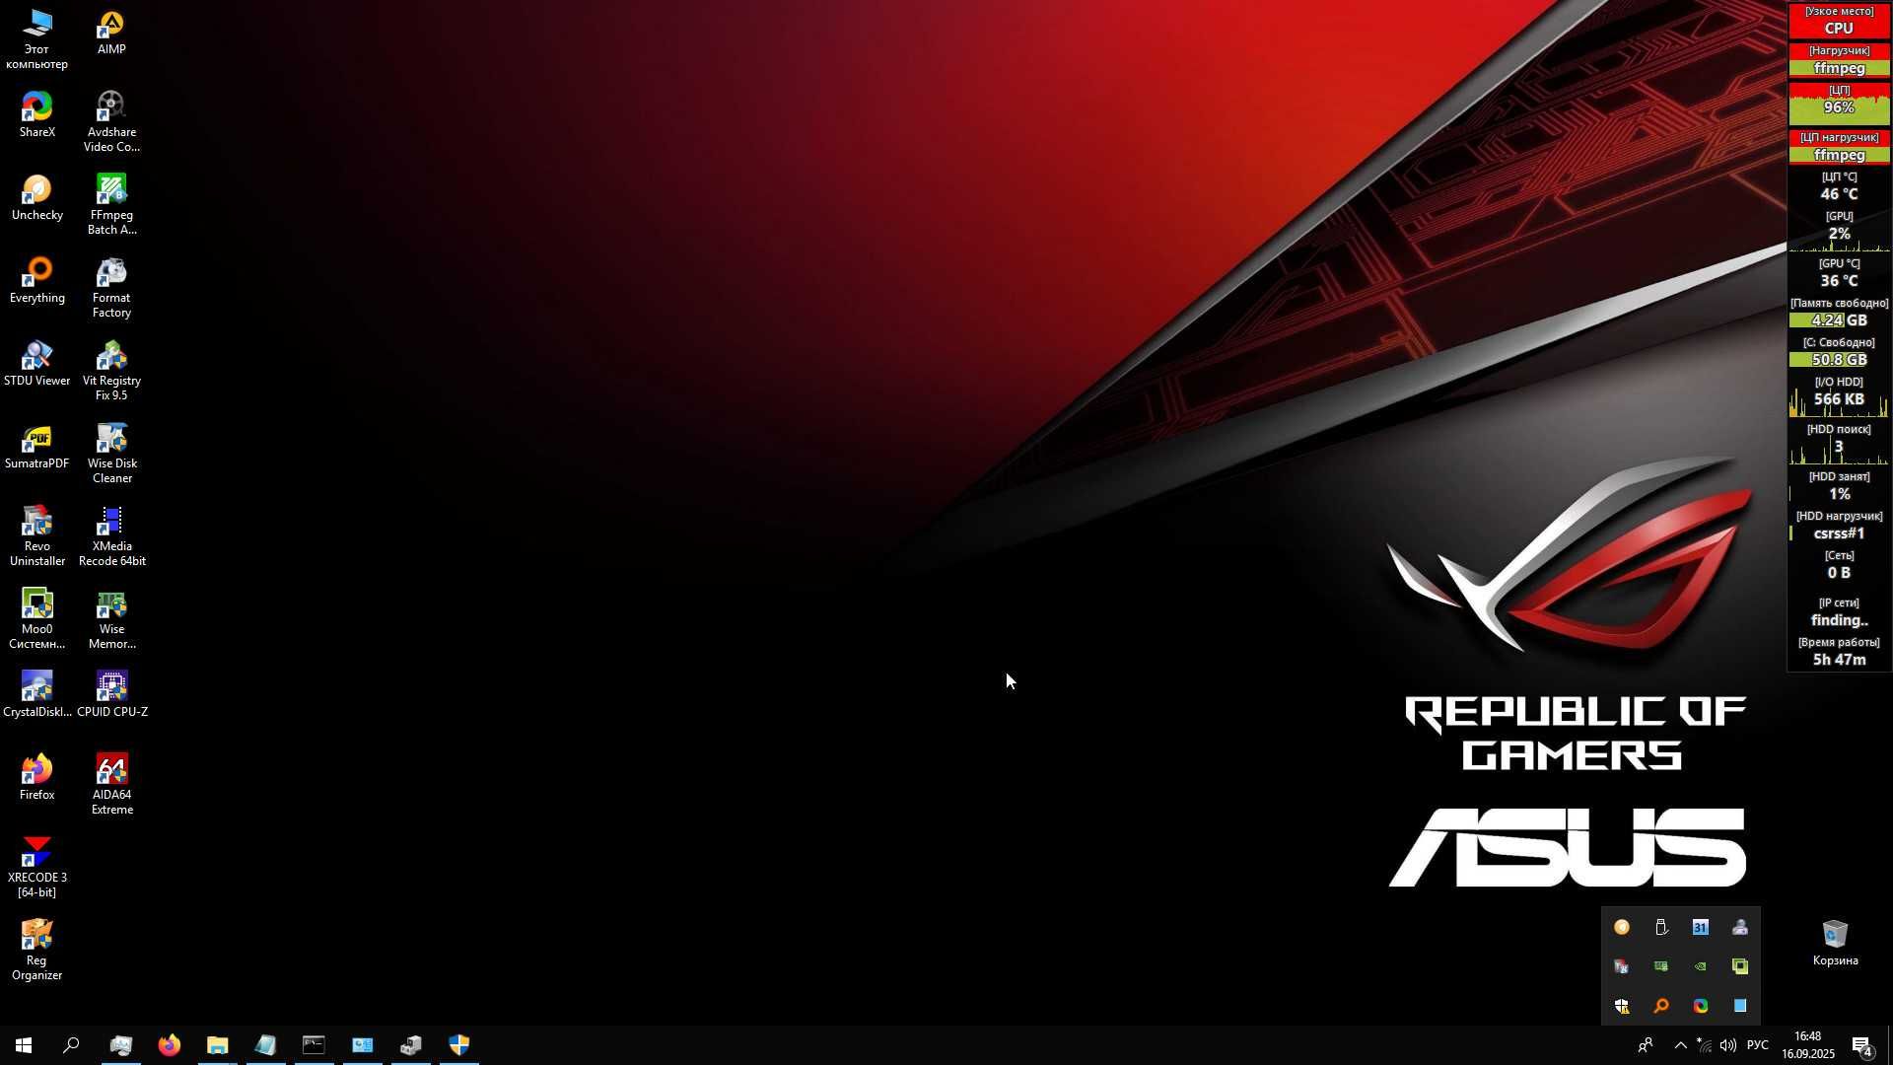Click the '[Память свободно] 4.24 GB' entry
The image size is (1893, 1065).
pyautogui.click(x=1839, y=313)
